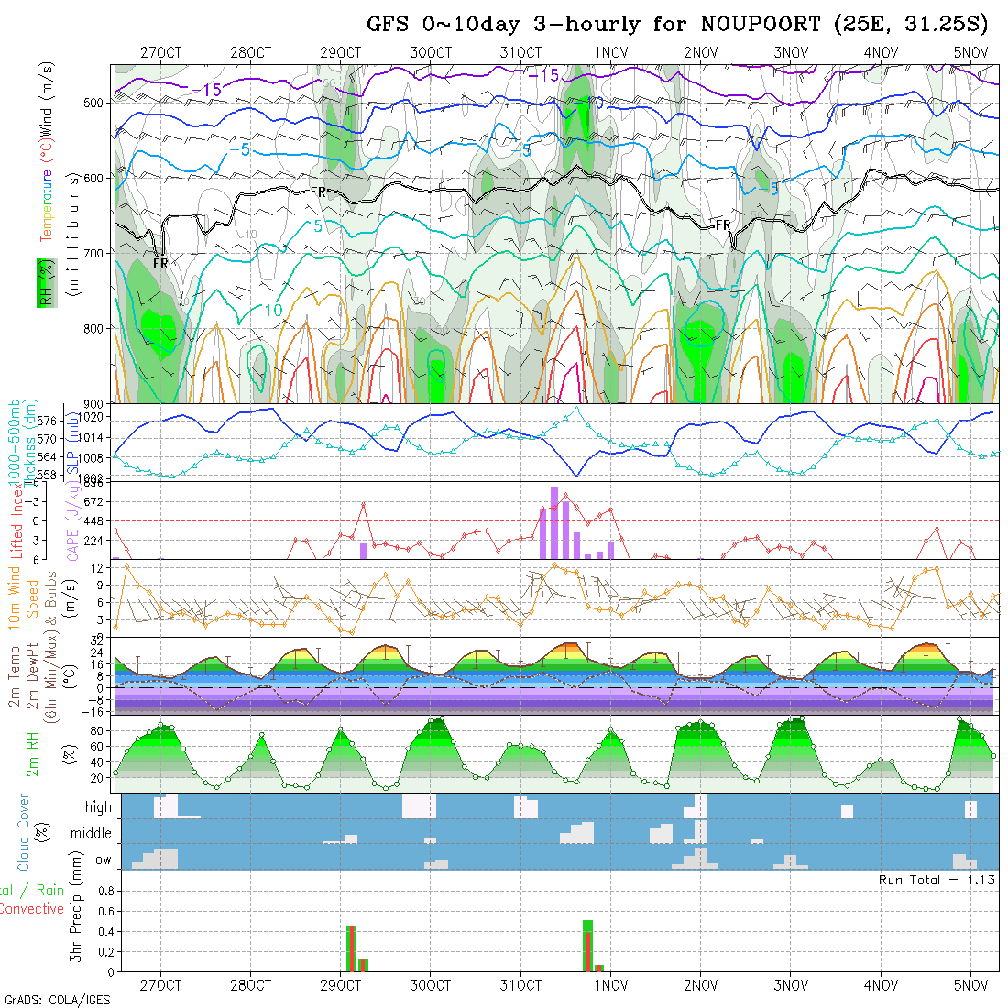
Task: Click the green RH (%) legend swatch
Action: [x=43, y=282]
